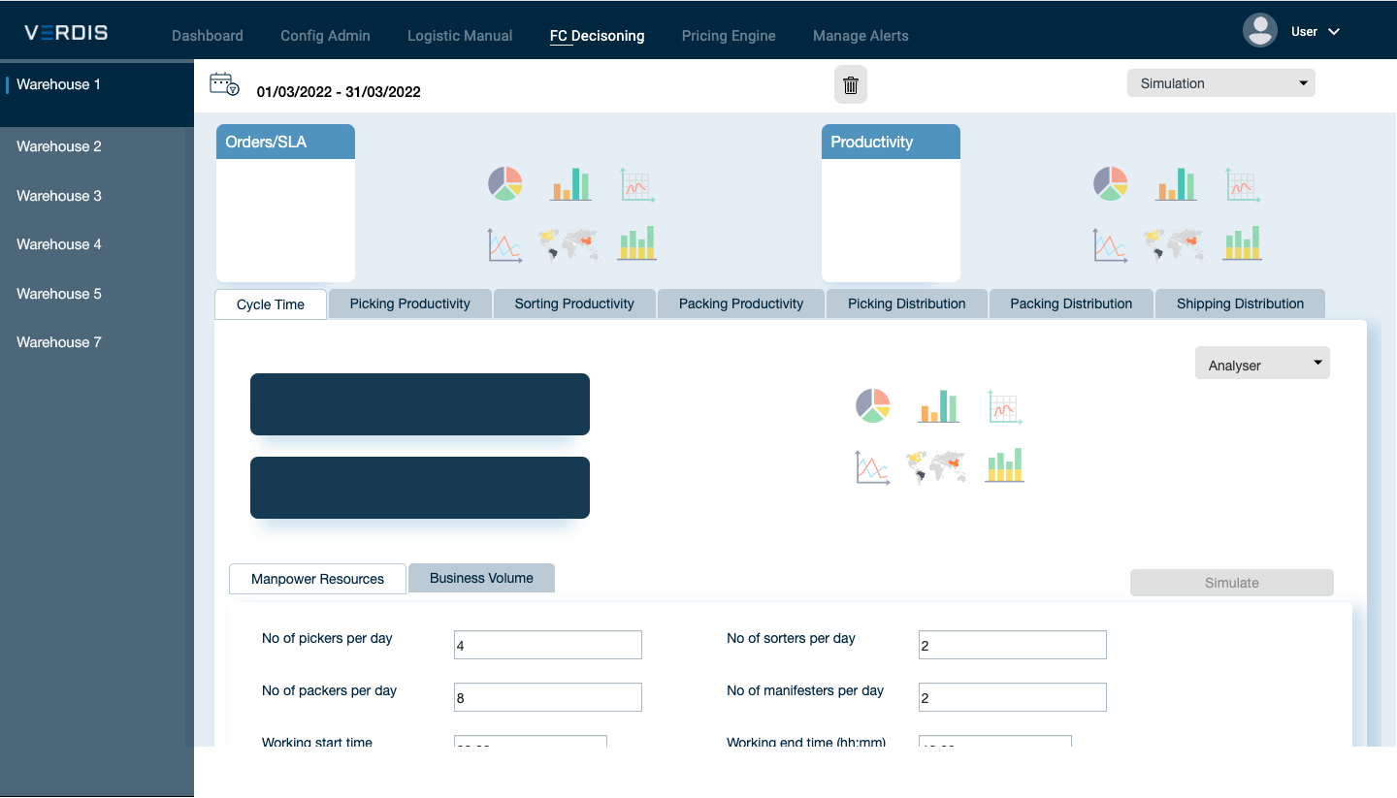Select world map icon beside Orders/SLA
1397x798 pixels.
[x=569, y=244]
